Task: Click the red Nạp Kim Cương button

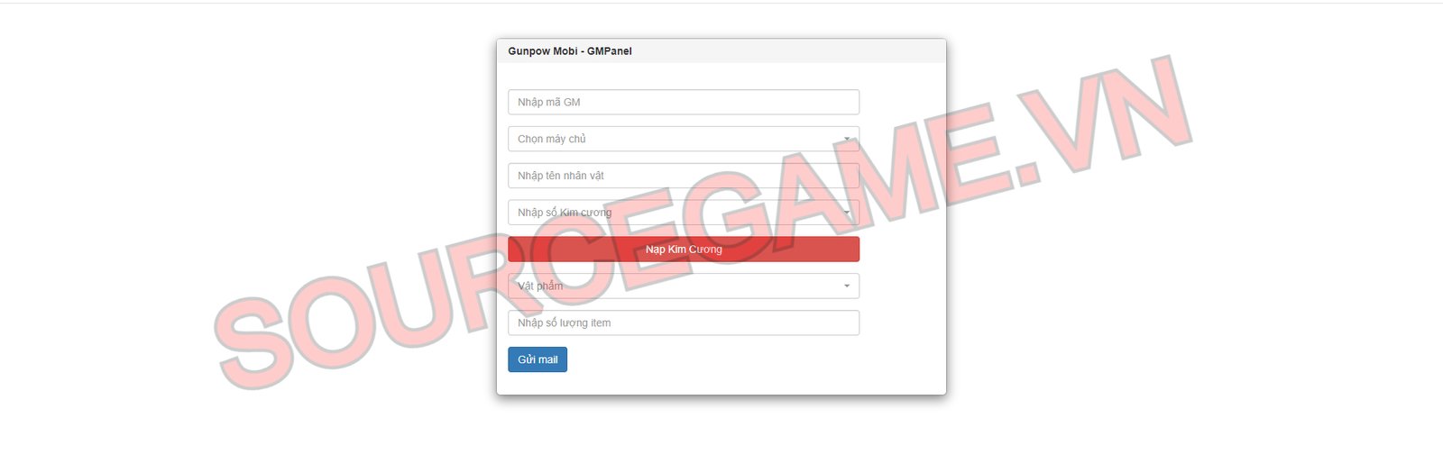Action: (684, 250)
